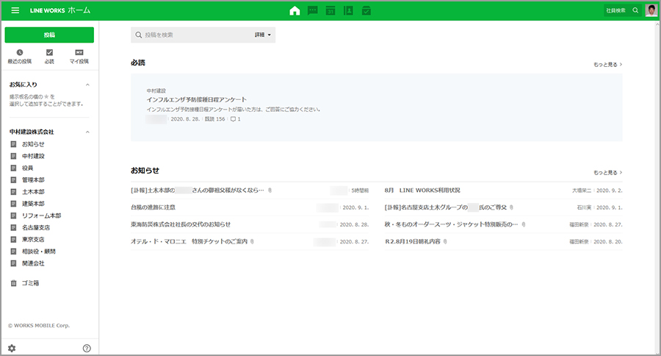Open the Talk chat bubble icon
This screenshot has height=356, width=661.
(313, 10)
